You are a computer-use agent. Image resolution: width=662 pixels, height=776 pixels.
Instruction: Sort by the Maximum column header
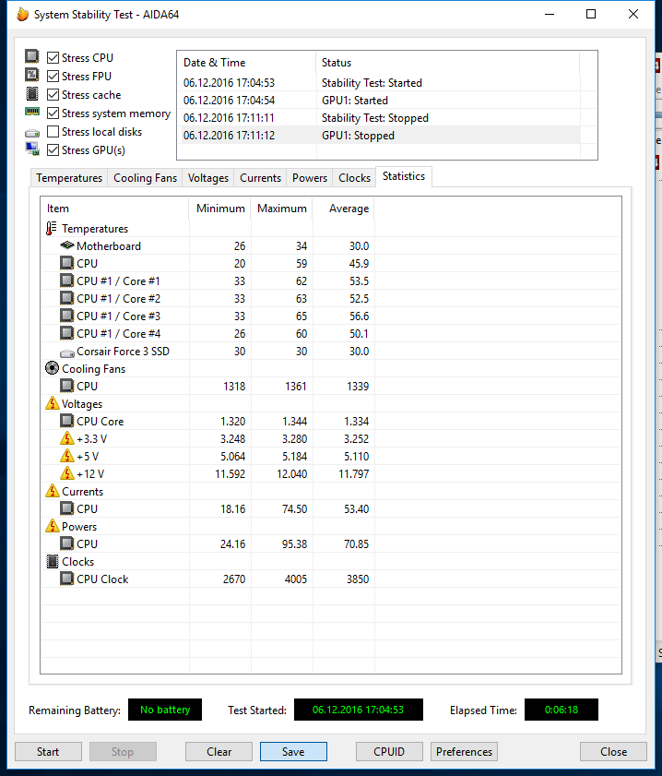[x=282, y=209]
